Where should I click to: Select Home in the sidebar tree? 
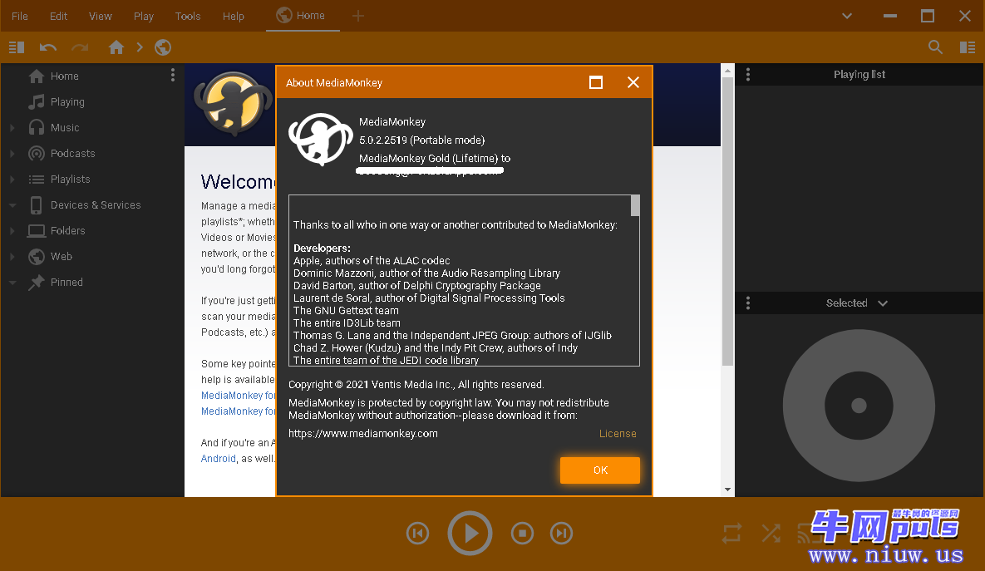(x=65, y=76)
